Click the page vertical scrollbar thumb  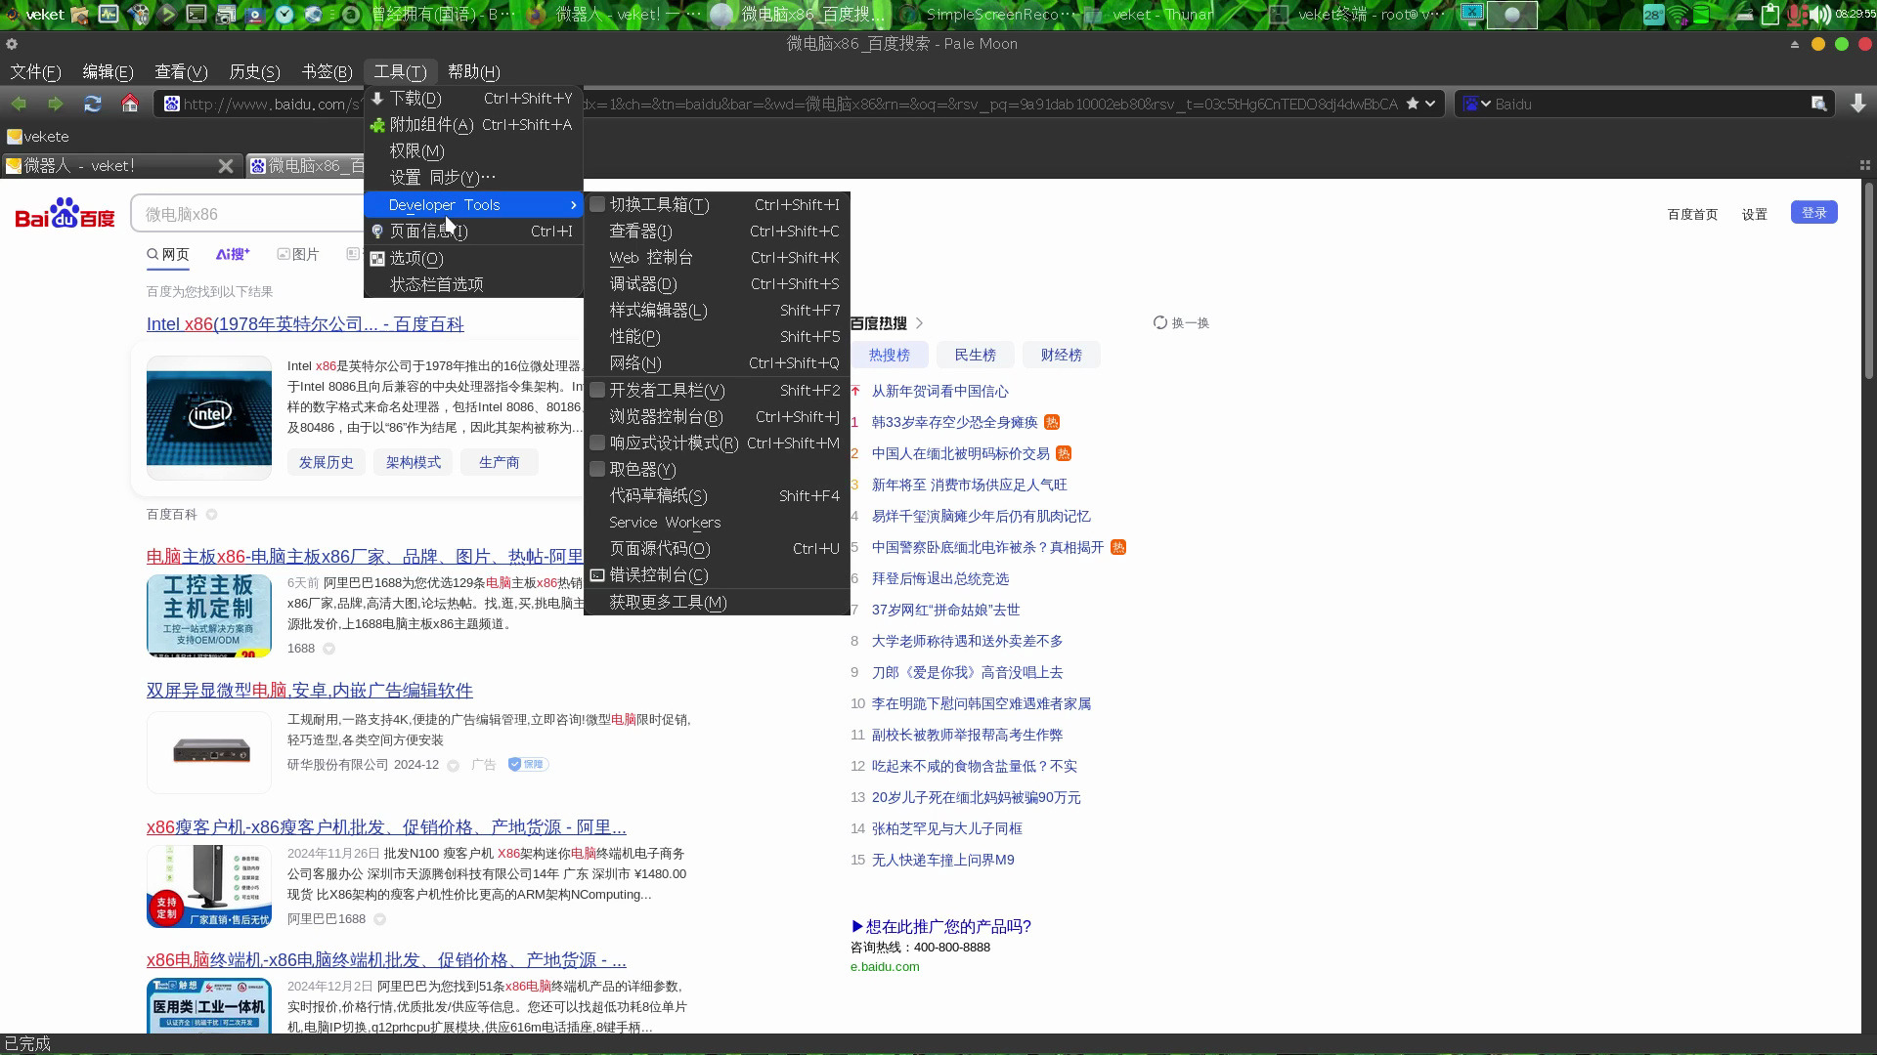[x=1869, y=283]
